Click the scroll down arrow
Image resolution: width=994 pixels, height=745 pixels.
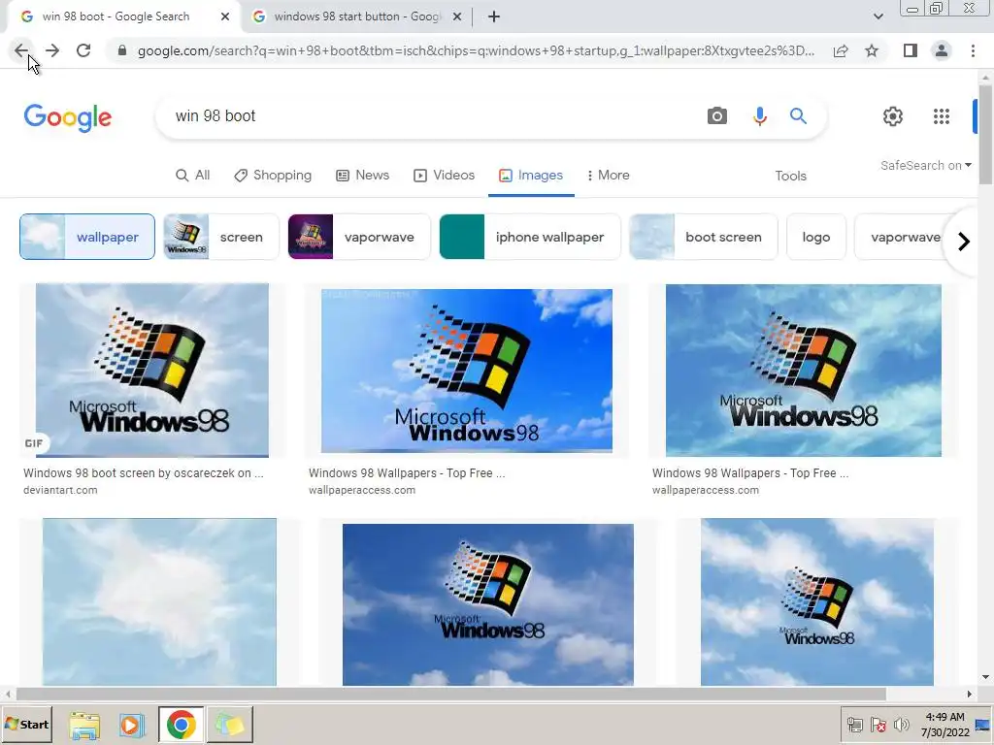point(985,677)
